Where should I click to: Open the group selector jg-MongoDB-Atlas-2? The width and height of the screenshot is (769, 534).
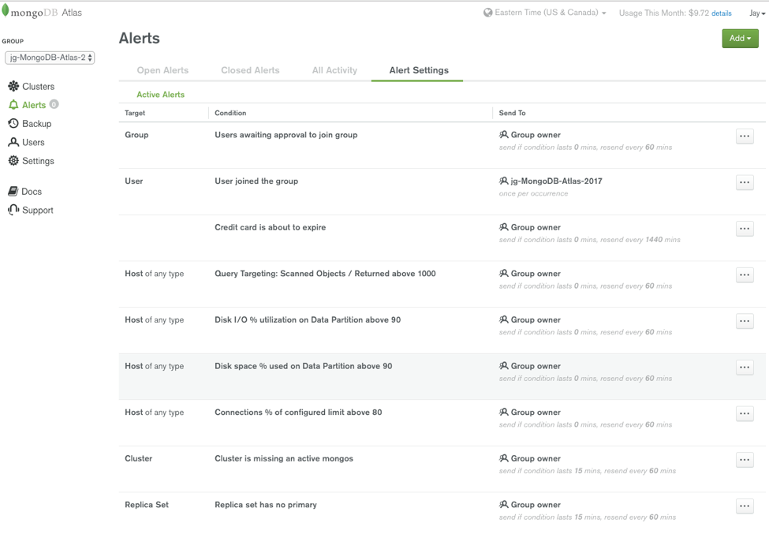[x=50, y=58]
